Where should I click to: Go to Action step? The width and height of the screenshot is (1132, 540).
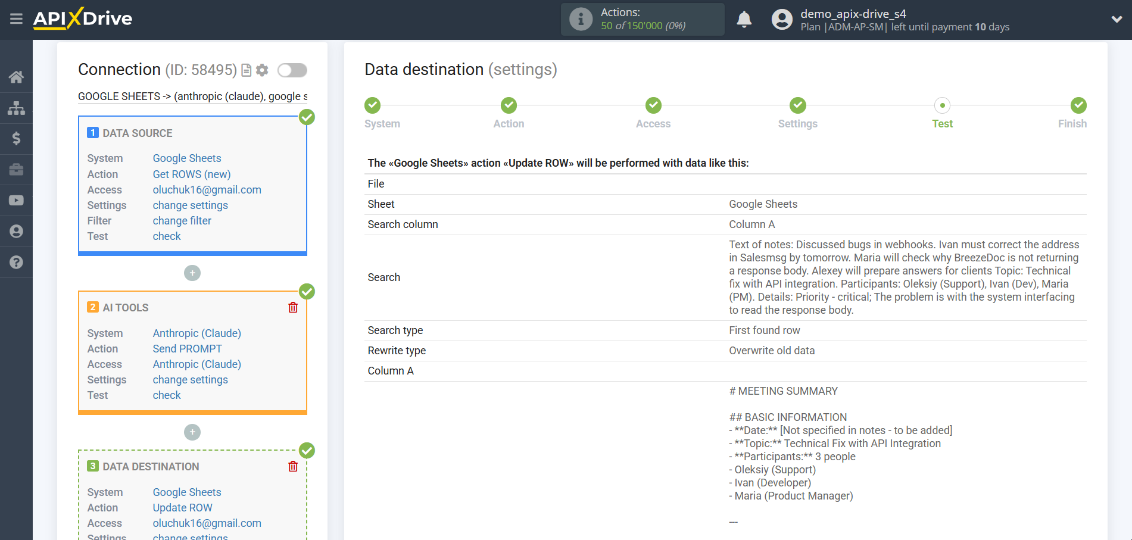click(x=509, y=105)
